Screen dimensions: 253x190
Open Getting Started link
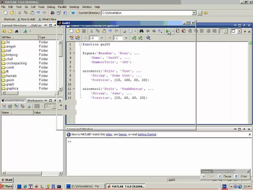coord(147,134)
